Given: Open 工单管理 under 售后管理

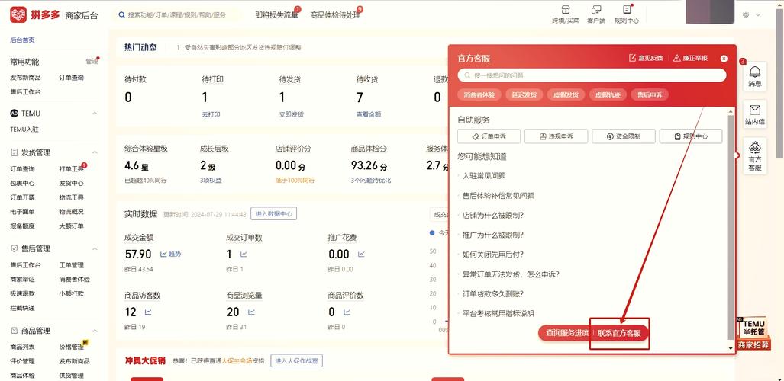Looking at the screenshot, I should [x=72, y=265].
